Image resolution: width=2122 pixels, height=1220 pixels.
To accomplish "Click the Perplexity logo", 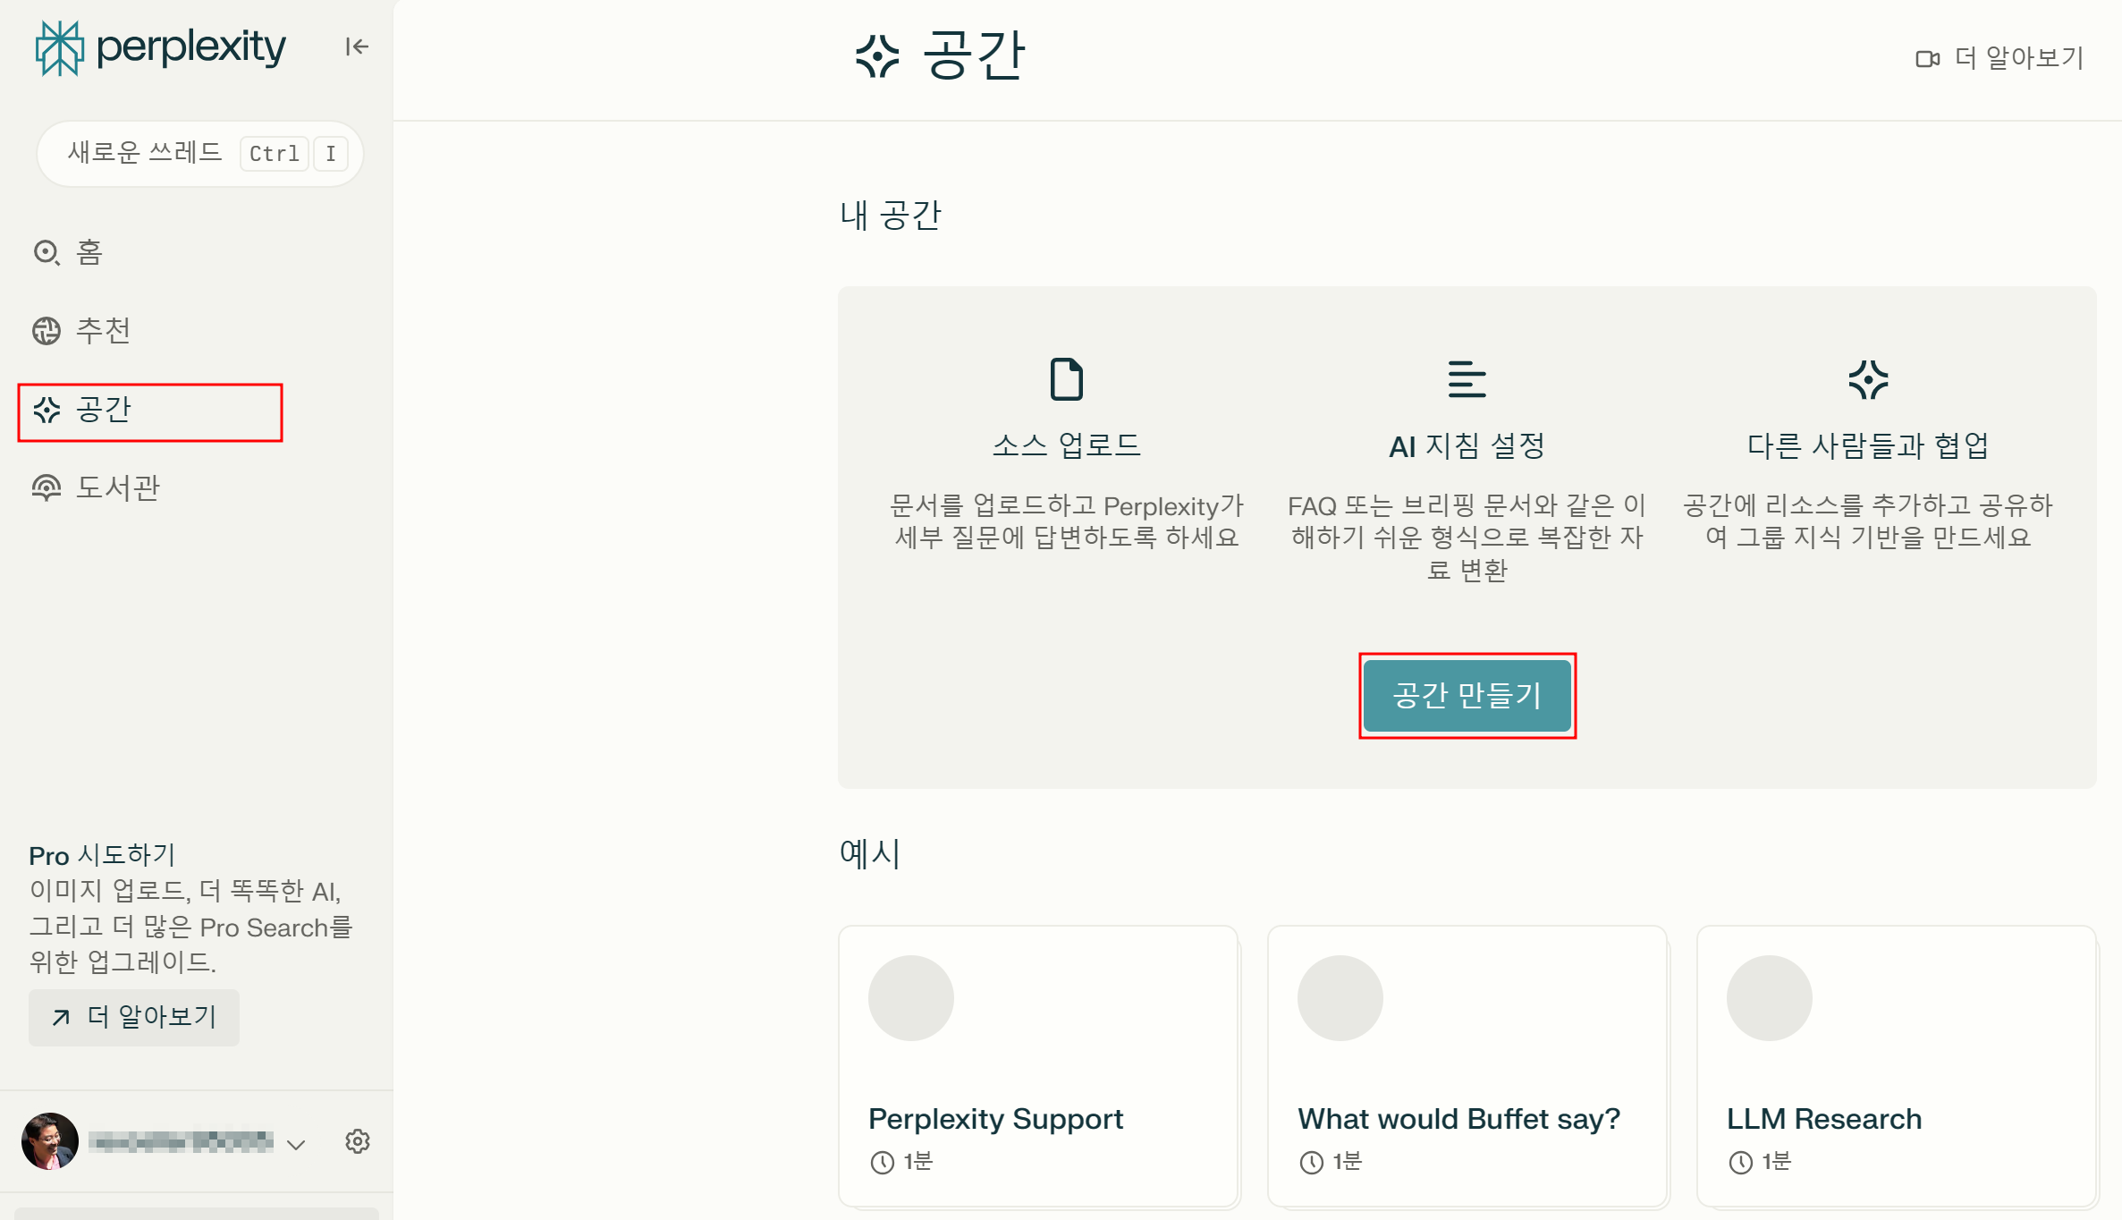I will pos(159,47).
